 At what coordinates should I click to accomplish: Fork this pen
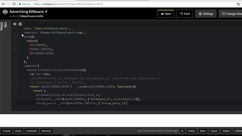click(x=185, y=14)
